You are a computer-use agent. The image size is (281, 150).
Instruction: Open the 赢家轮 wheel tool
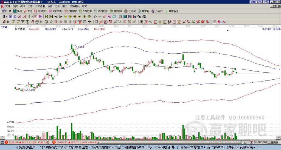(x=144, y=11)
